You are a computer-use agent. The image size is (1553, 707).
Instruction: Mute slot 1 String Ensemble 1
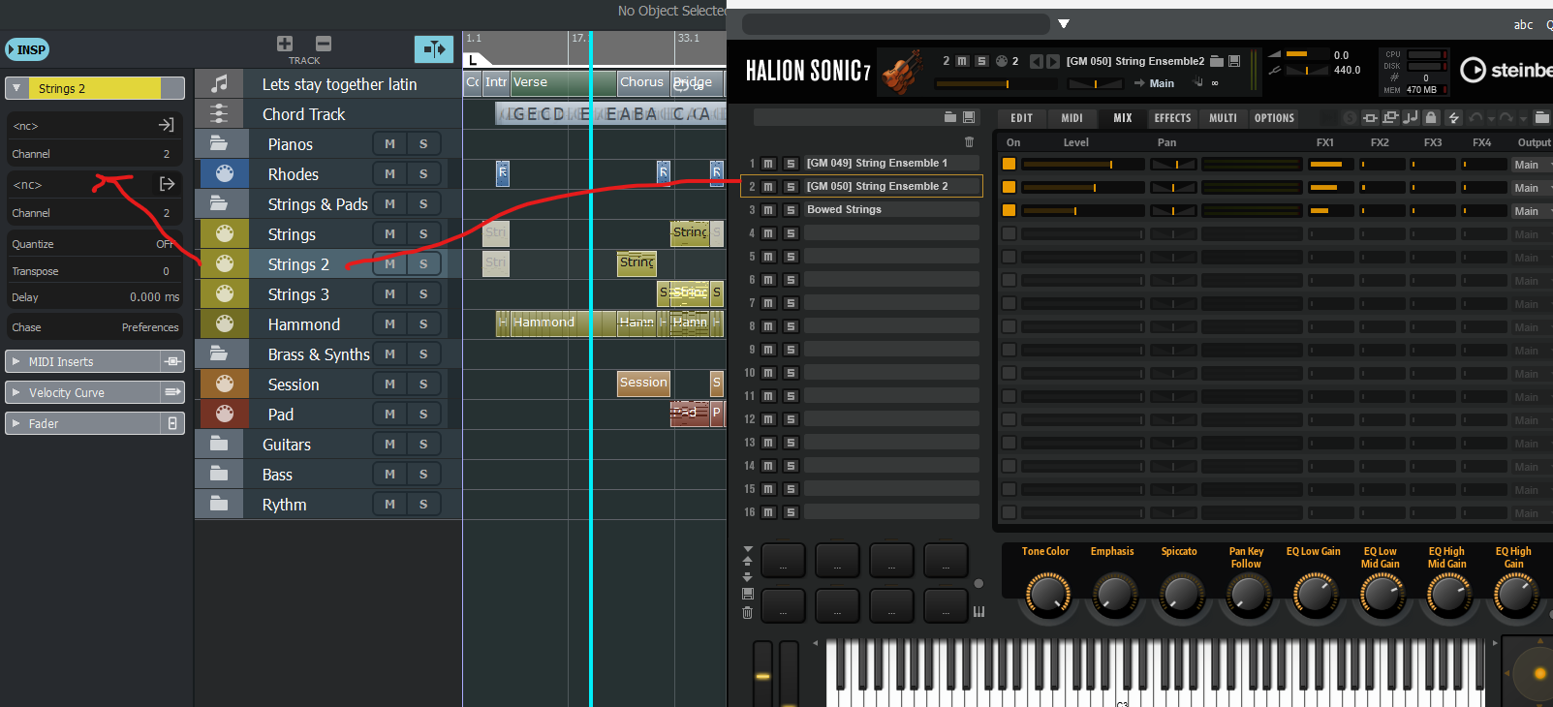[768, 164]
